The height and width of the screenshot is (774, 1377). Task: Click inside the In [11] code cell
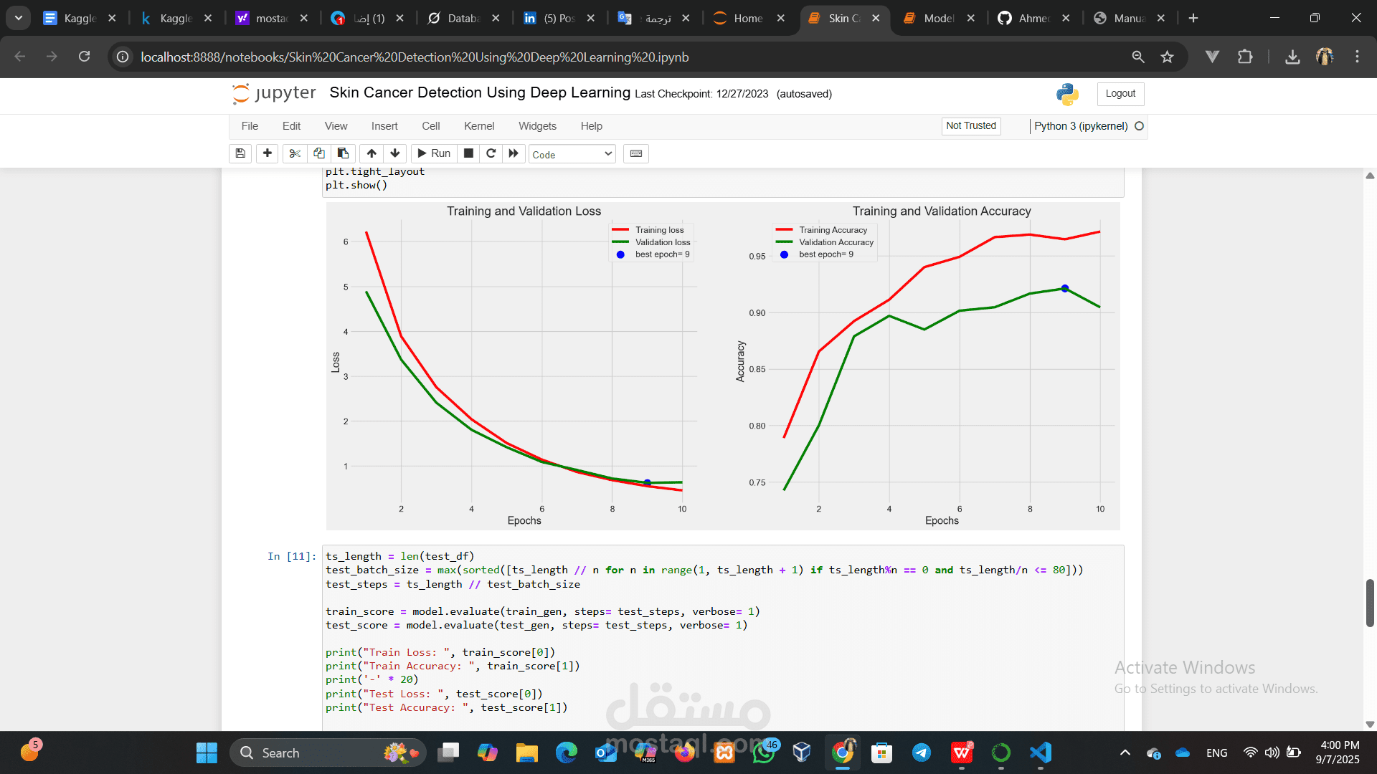click(723, 638)
